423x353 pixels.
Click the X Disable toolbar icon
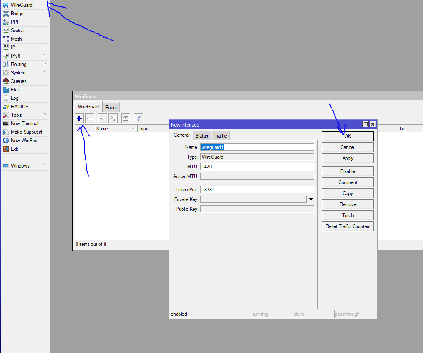pos(113,119)
